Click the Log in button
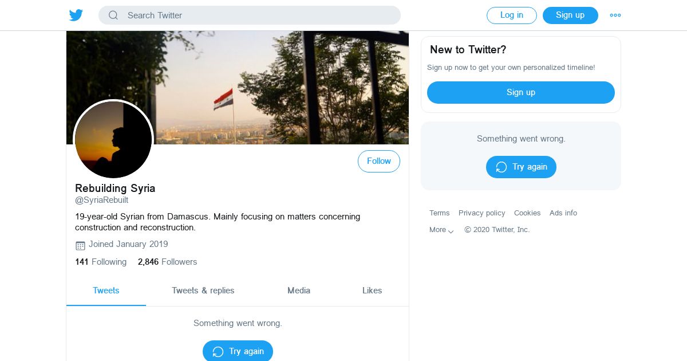The width and height of the screenshot is (687, 361). 511,15
